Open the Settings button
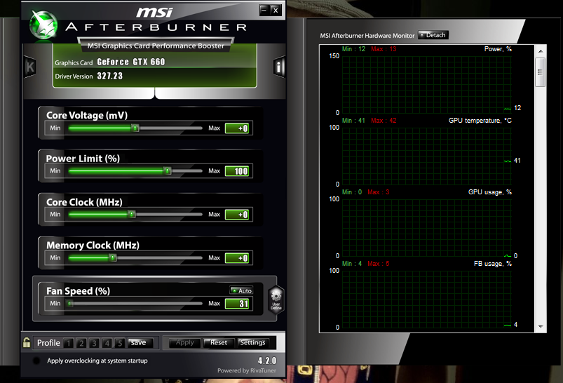This screenshot has height=383, width=563. [x=252, y=343]
